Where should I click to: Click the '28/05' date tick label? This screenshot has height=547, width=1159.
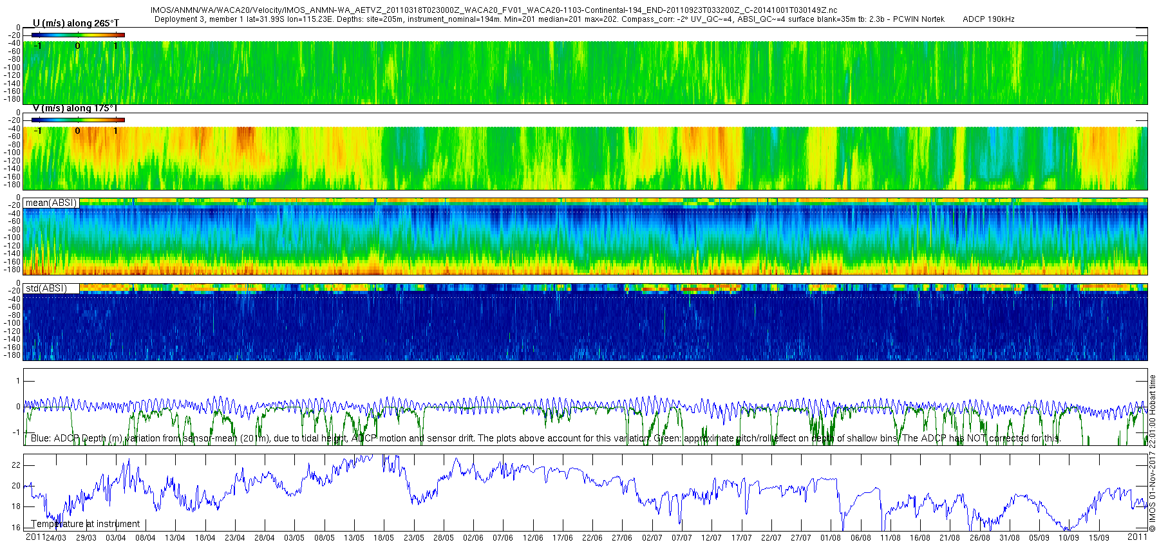tap(444, 538)
